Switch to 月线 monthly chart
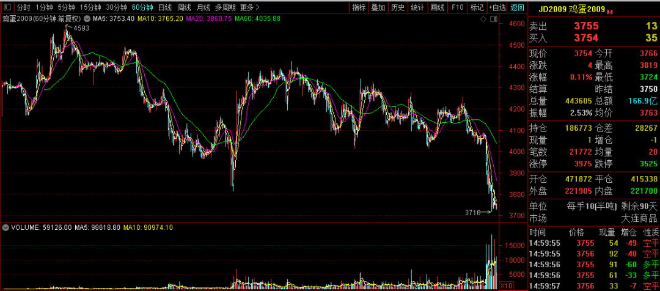Screen dimensions: 660x291 [204, 7]
